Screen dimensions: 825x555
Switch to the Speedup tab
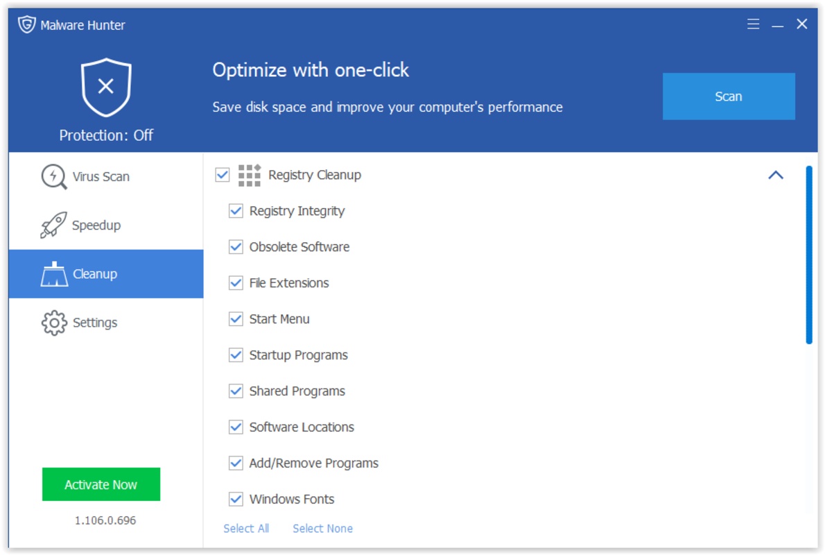pyautogui.click(x=106, y=225)
